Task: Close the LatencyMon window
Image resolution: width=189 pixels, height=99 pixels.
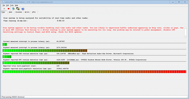Action: coord(185,2)
